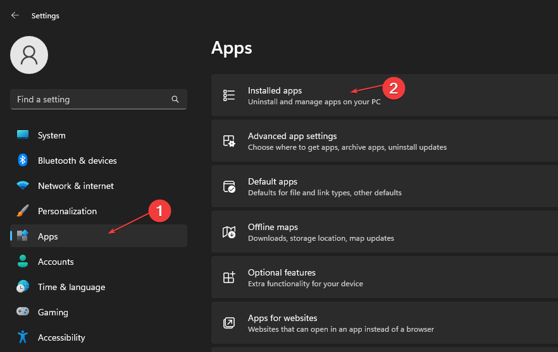Screen dimensions: 558x352
Task: Select Apps in the sidebar
Action: pos(47,236)
